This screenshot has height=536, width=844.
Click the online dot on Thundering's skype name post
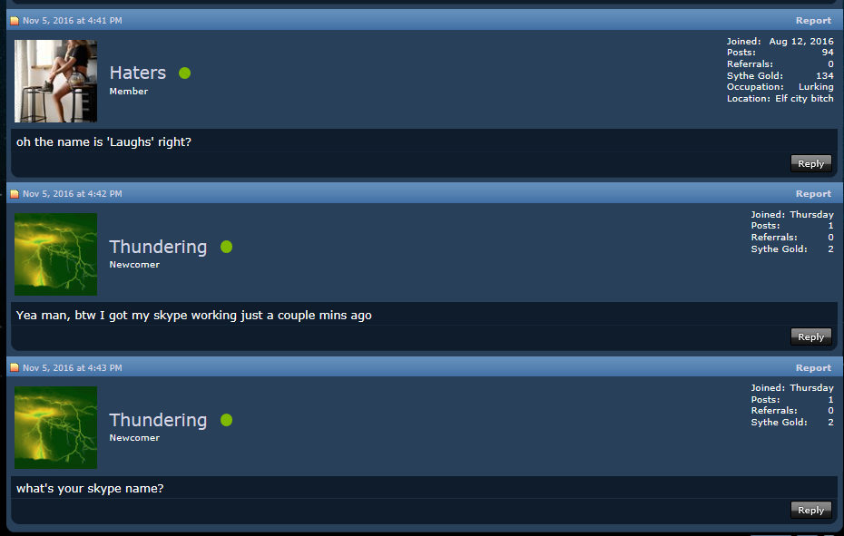coord(227,420)
